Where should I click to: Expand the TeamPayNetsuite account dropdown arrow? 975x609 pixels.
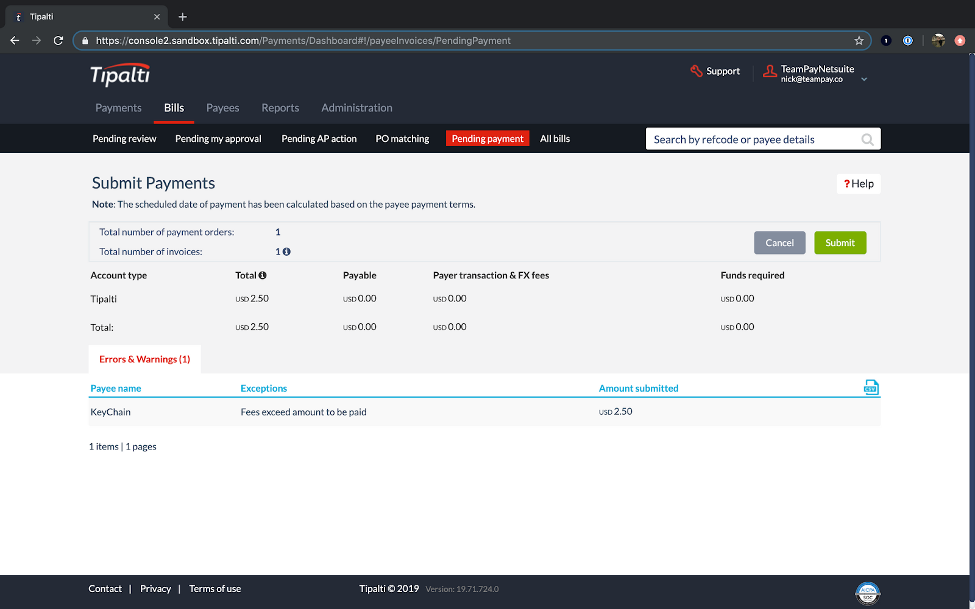863,79
